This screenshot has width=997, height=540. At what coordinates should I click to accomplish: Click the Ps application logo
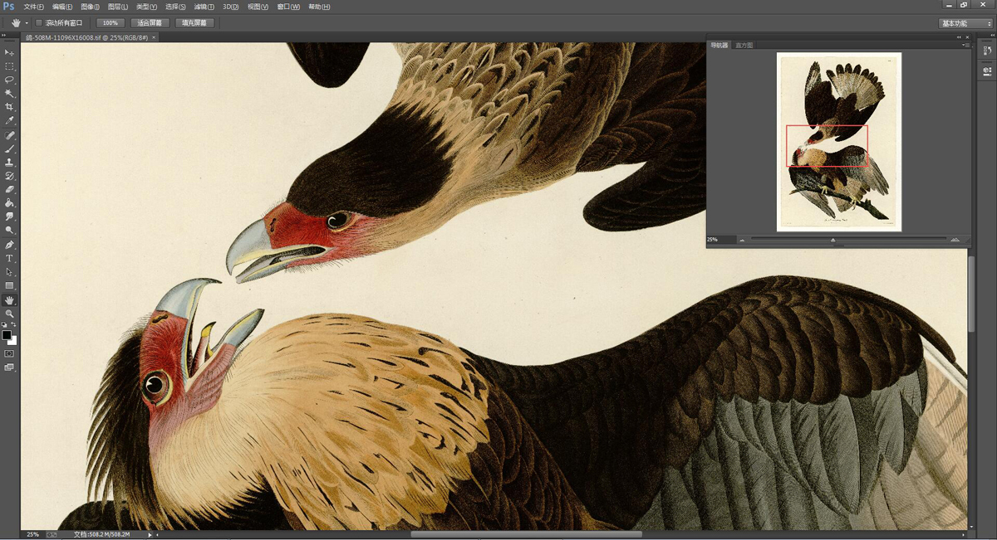click(9, 6)
